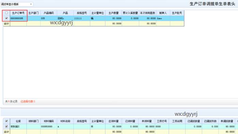Select the warehouse cell 材料库2

[x=18, y=126]
